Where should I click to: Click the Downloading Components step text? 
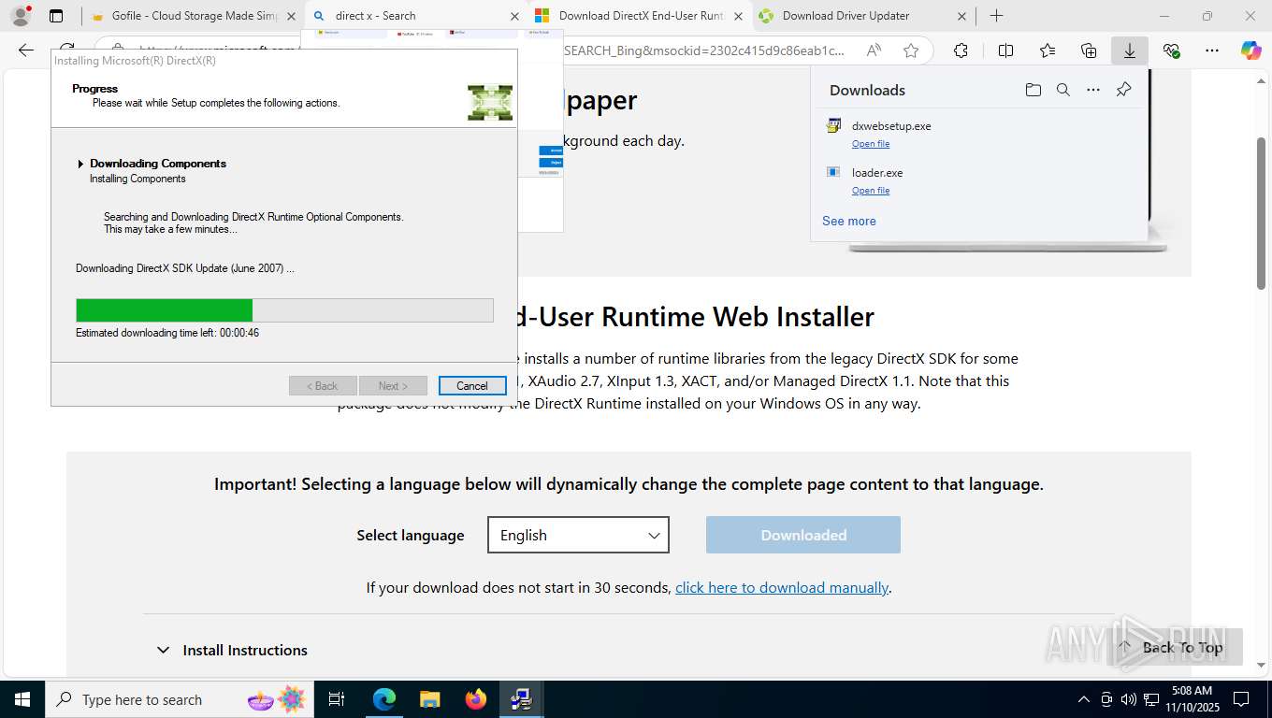[x=158, y=164]
